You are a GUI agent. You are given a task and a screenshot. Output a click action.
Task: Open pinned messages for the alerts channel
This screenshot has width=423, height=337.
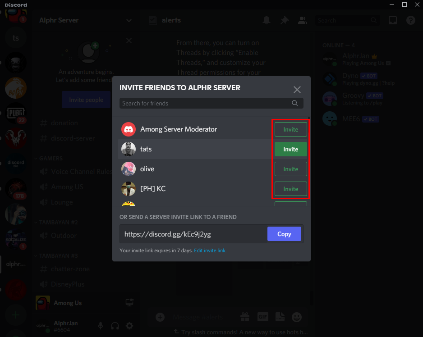click(285, 20)
